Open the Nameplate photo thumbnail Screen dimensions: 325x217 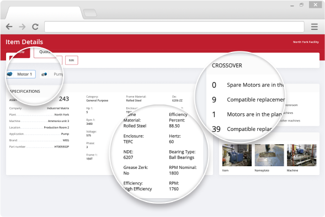click(269, 155)
